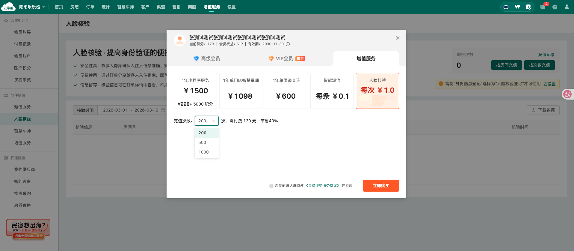Viewport: 574px width, 251px height.
Task: Choose 500 in the recharge count list
Action: (x=207, y=142)
